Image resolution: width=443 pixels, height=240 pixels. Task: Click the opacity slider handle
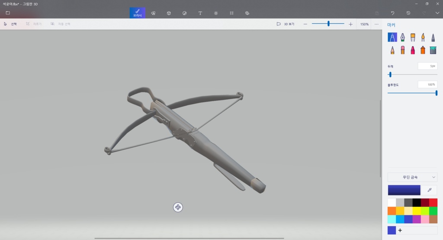coord(437,93)
